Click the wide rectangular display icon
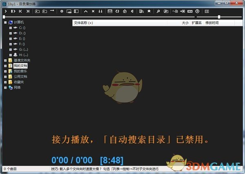Screen dimensions: 245x174 190,11
